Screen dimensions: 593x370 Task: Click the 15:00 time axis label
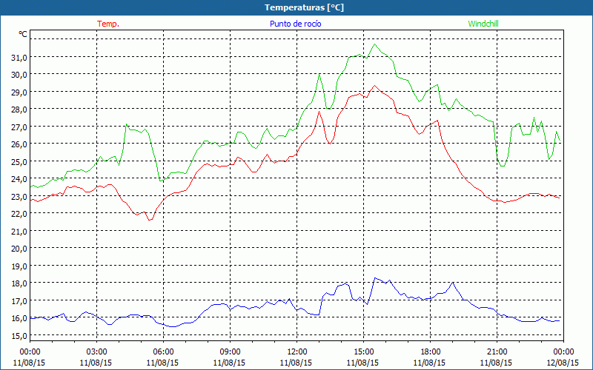[x=363, y=352]
